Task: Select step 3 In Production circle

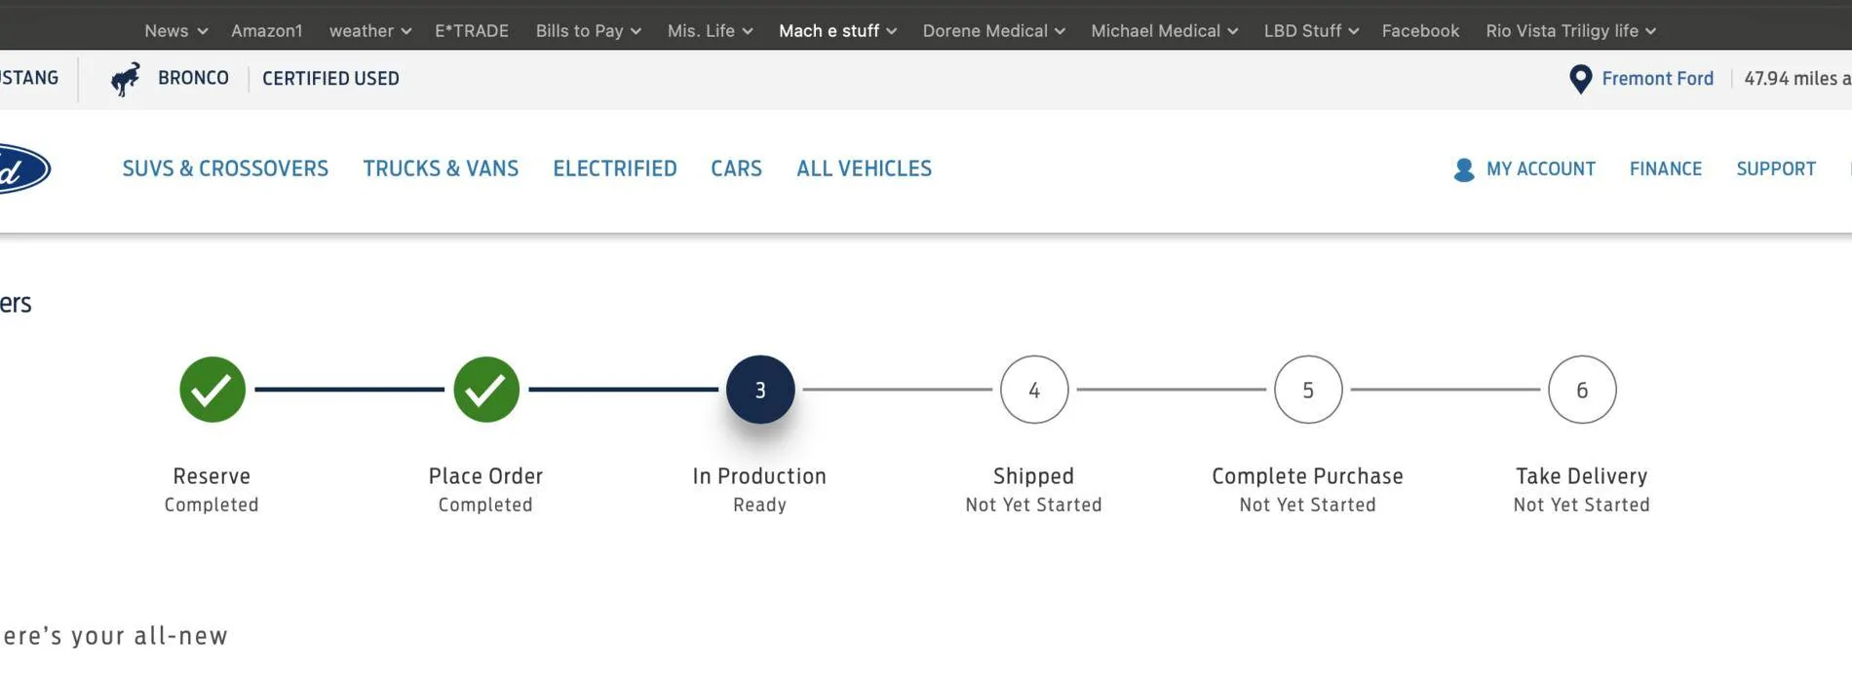Action: pos(759,390)
